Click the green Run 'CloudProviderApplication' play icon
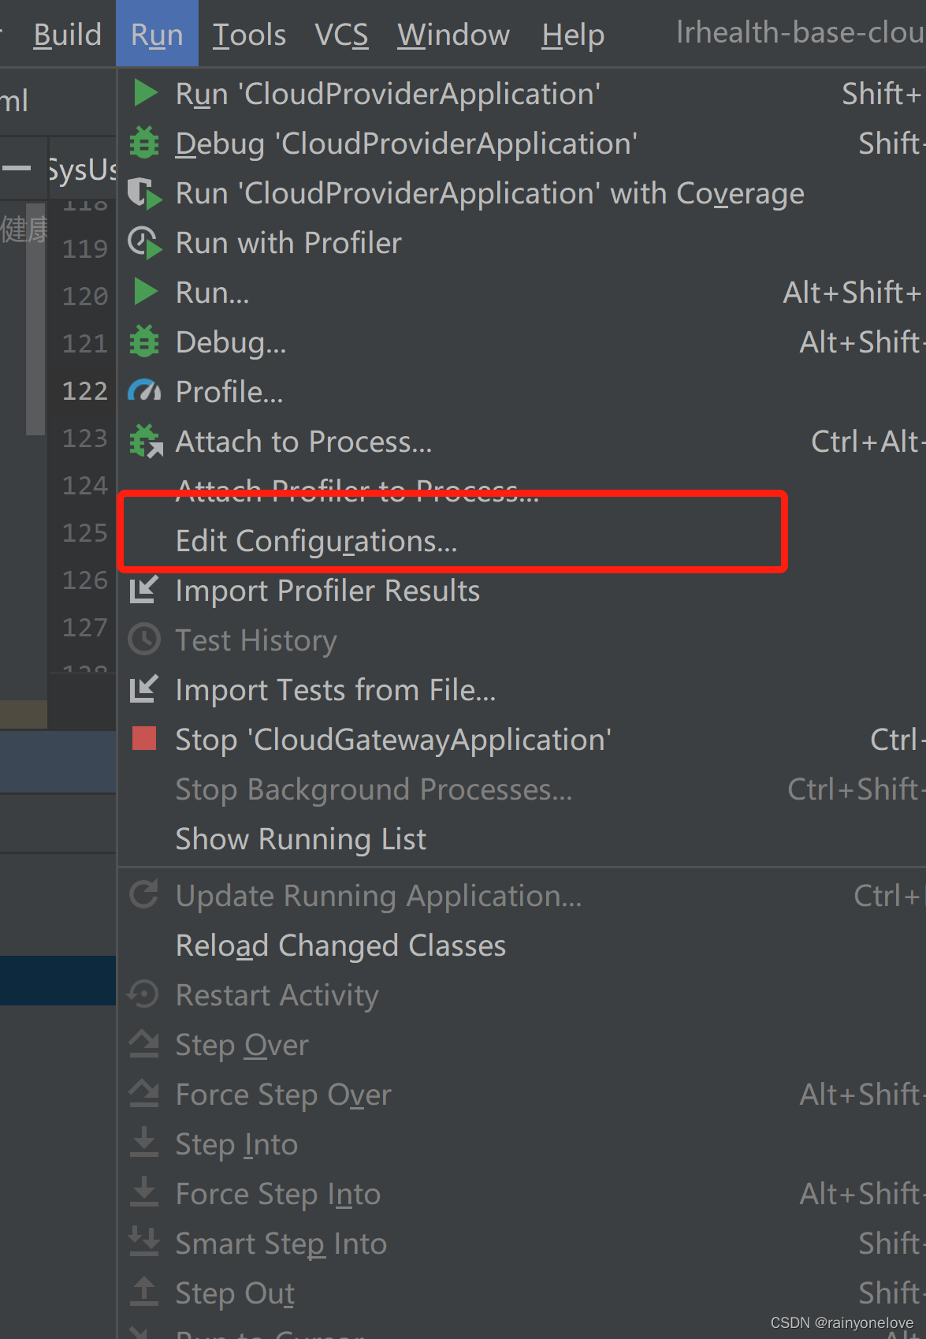 (145, 93)
